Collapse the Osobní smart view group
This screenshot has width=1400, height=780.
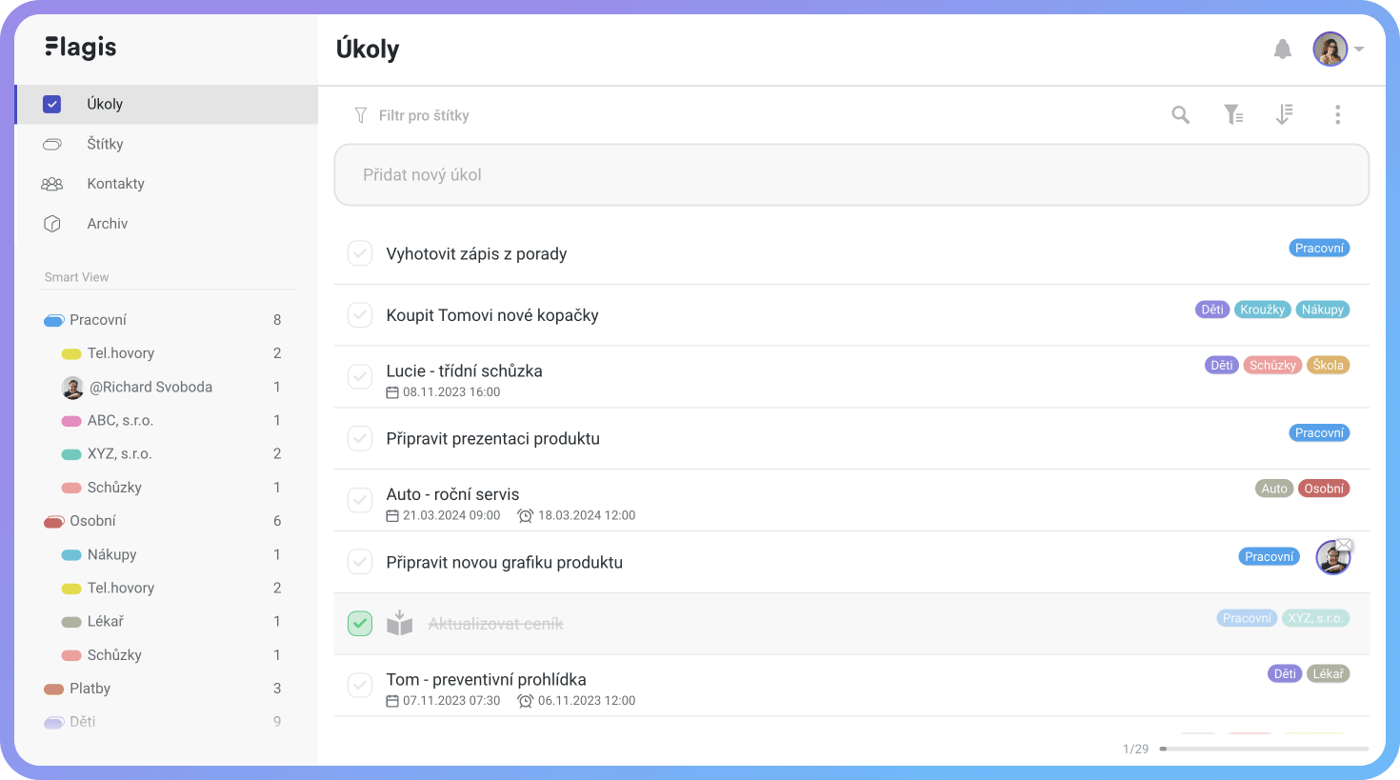point(54,521)
